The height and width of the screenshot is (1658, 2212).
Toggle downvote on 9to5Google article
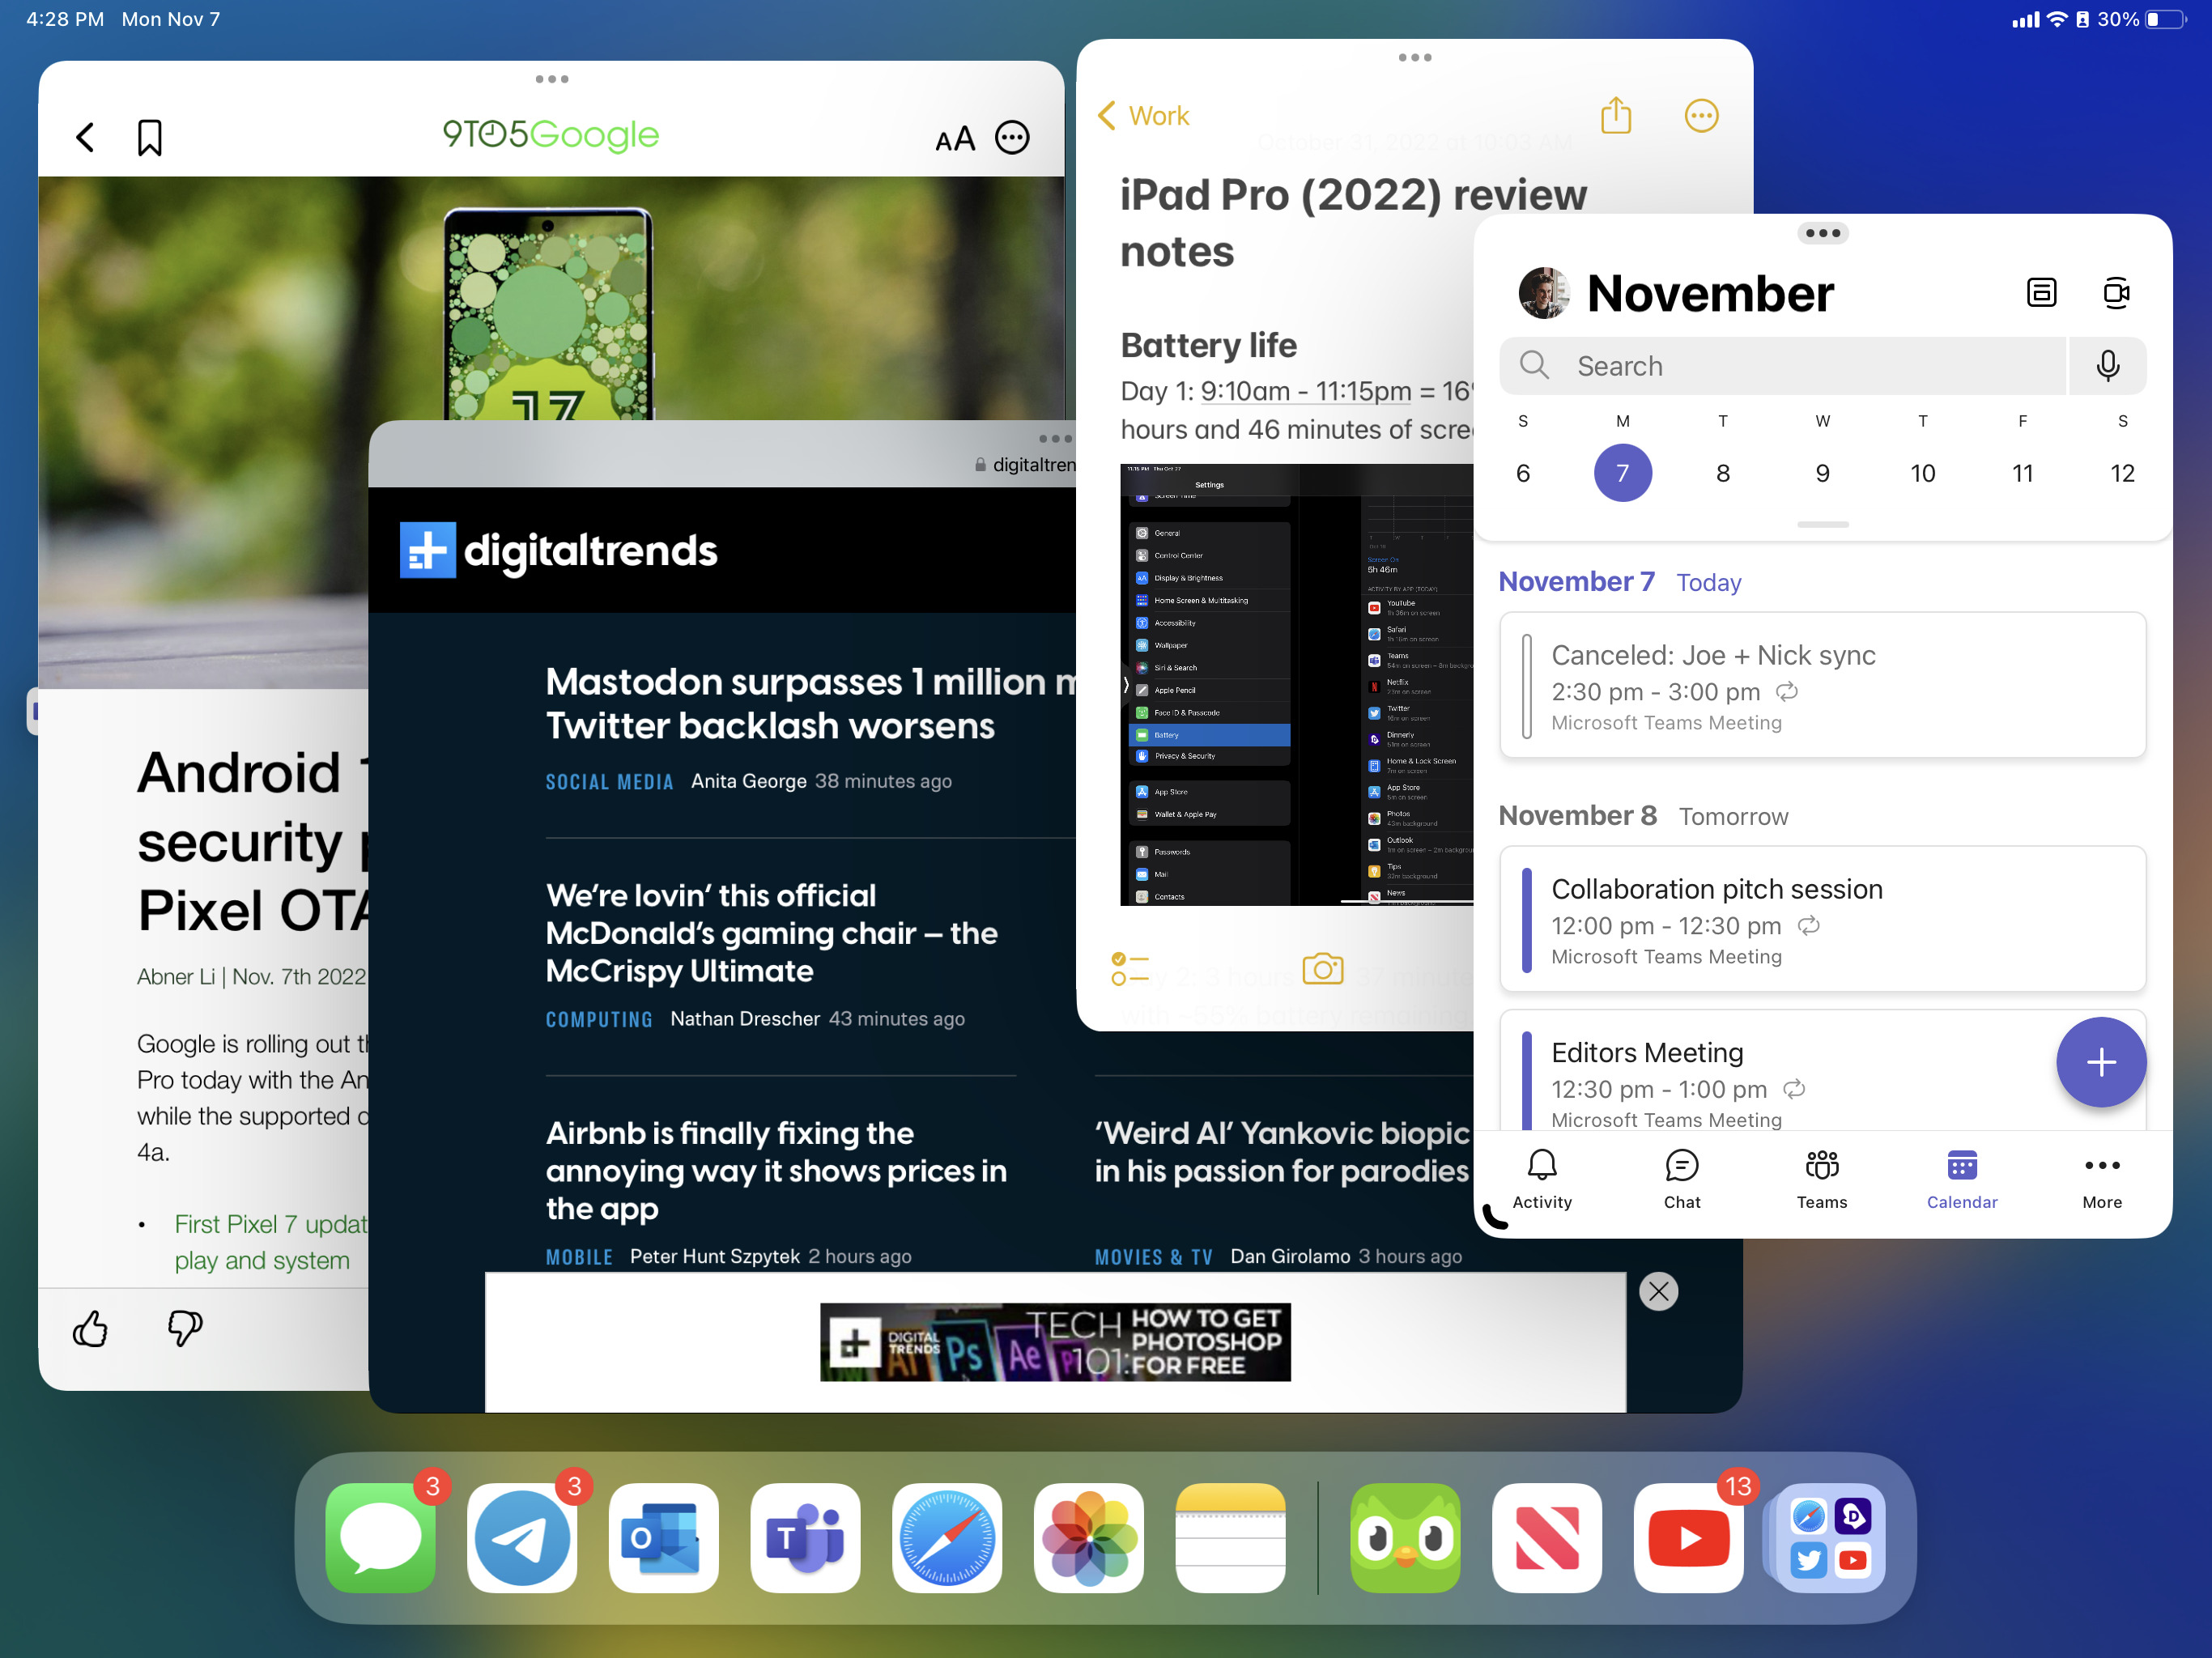[183, 1327]
